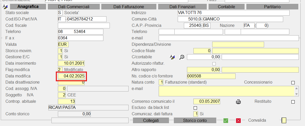Viewport: 305px width, 126px height.
Task: Select the Indirizzo field with VIA TOTTI 76
Action: coord(233,13)
